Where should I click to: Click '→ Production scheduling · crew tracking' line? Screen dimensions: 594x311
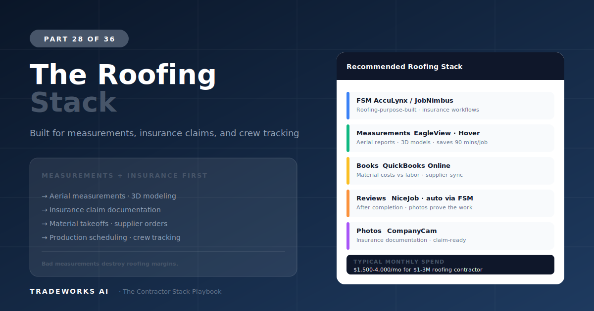(111, 237)
